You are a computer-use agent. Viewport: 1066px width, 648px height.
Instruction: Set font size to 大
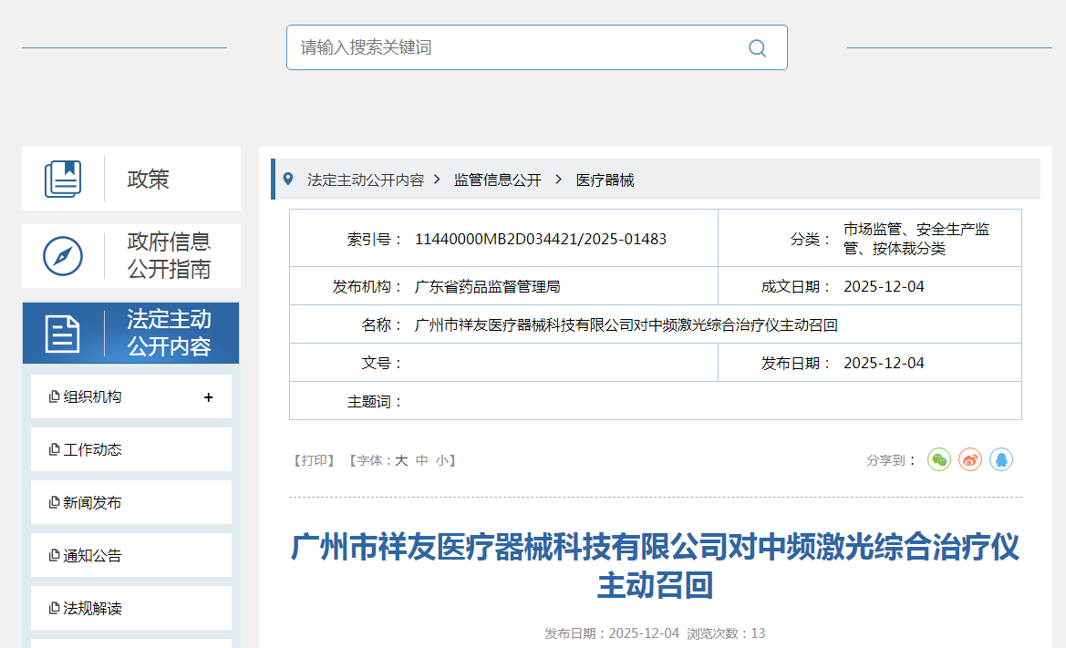pos(401,461)
